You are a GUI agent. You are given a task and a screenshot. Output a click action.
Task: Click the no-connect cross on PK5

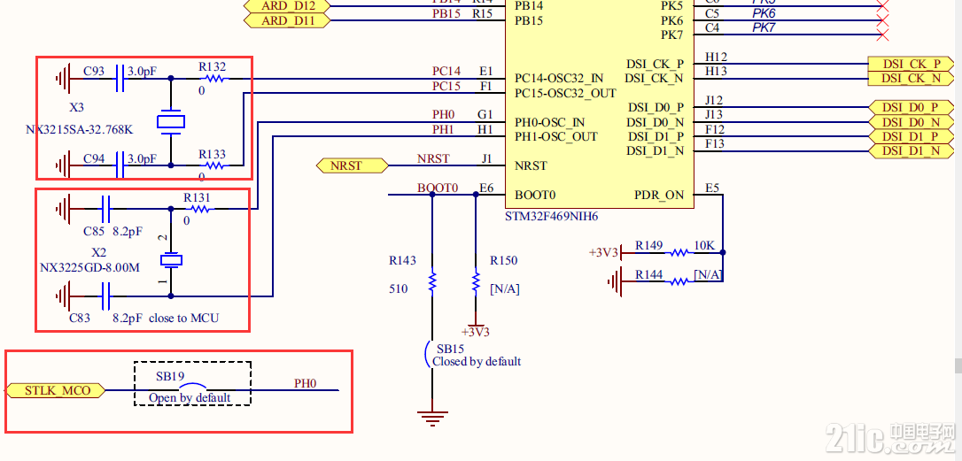coord(883,5)
